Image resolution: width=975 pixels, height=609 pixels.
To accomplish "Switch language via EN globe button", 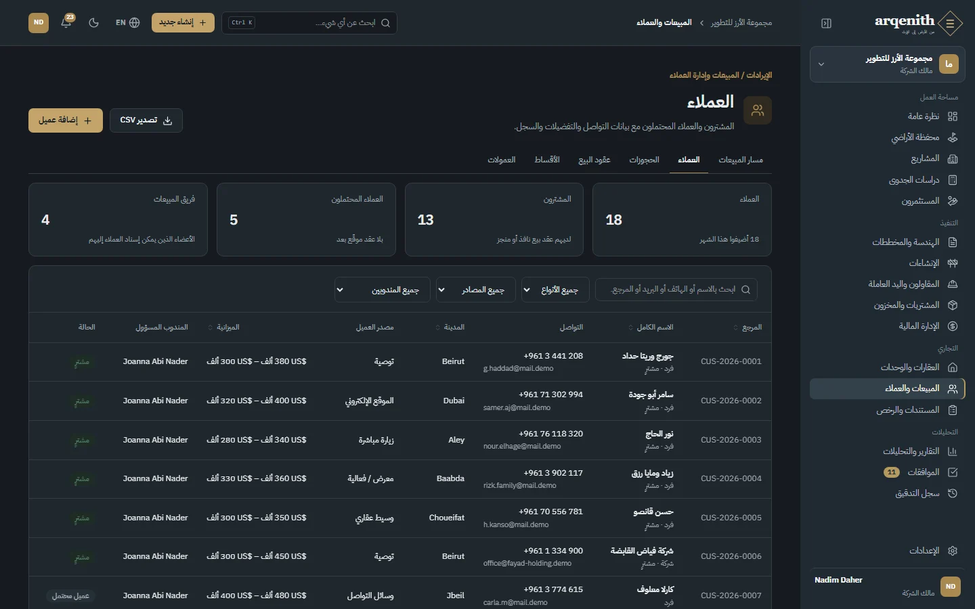I will [x=127, y=22].
